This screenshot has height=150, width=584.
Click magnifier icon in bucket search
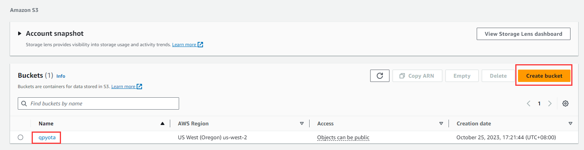(x=24, y=103)
